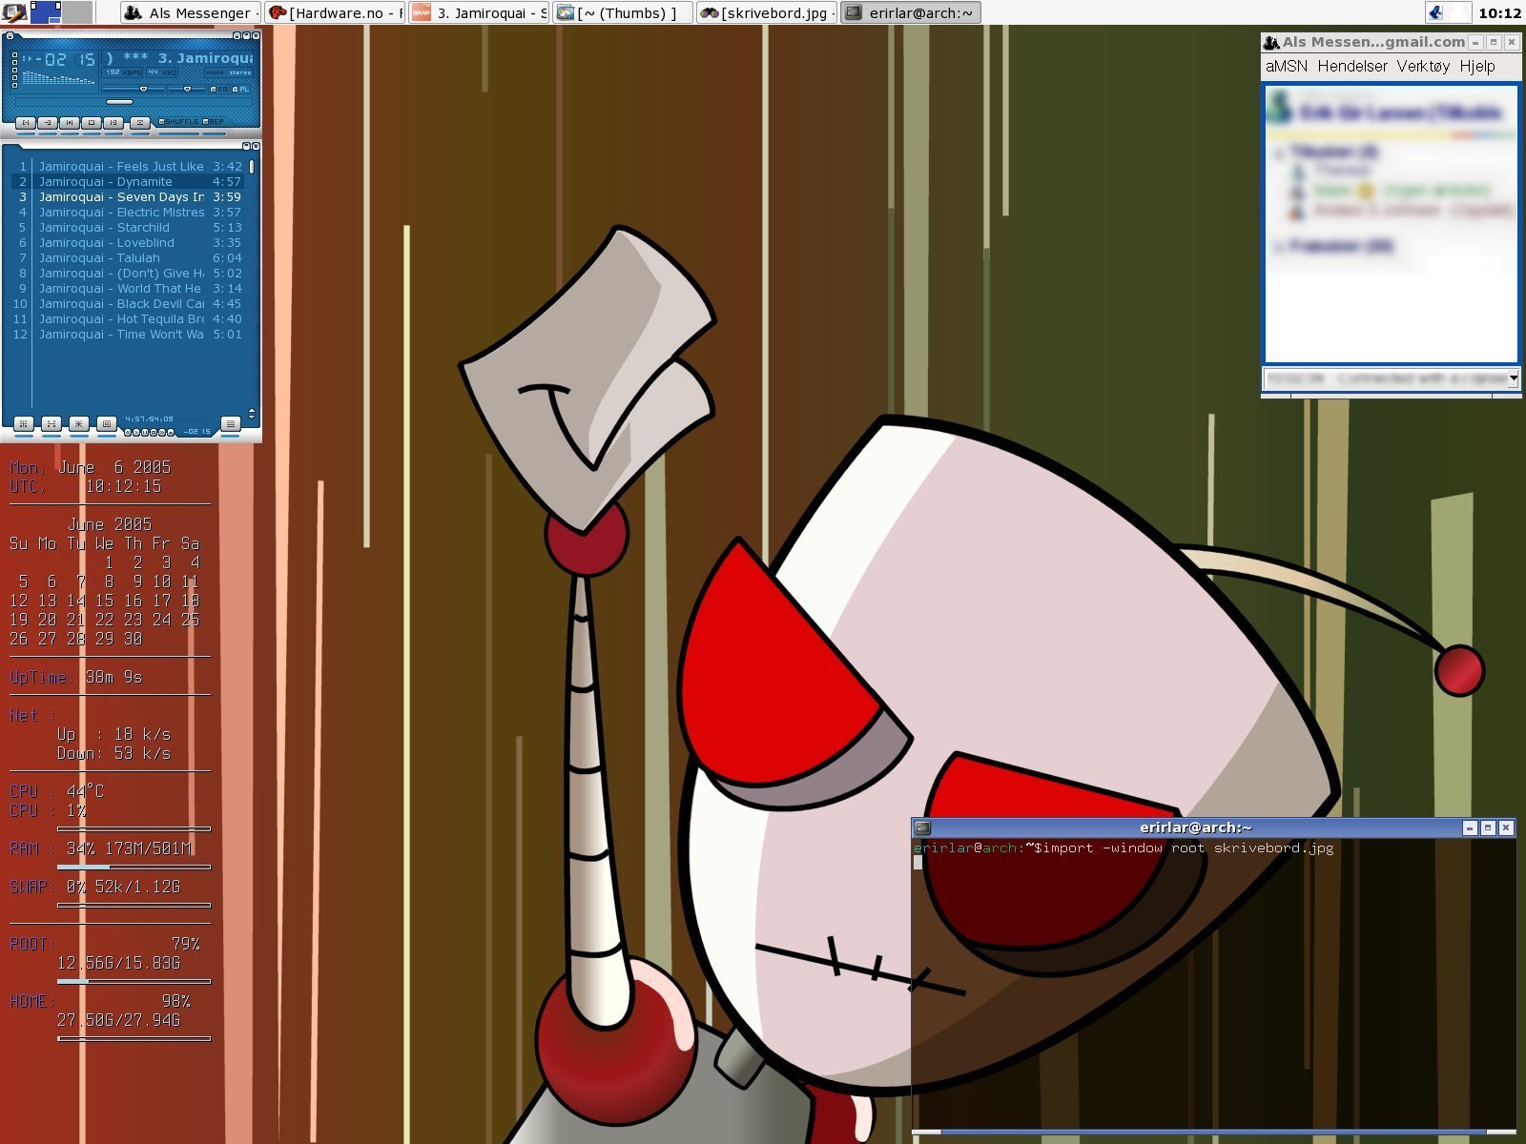Screen dimensions: 1526x1144
Task: Select track 'Jamiroquai - Electric Mistress'
Action: click(127, 212)
